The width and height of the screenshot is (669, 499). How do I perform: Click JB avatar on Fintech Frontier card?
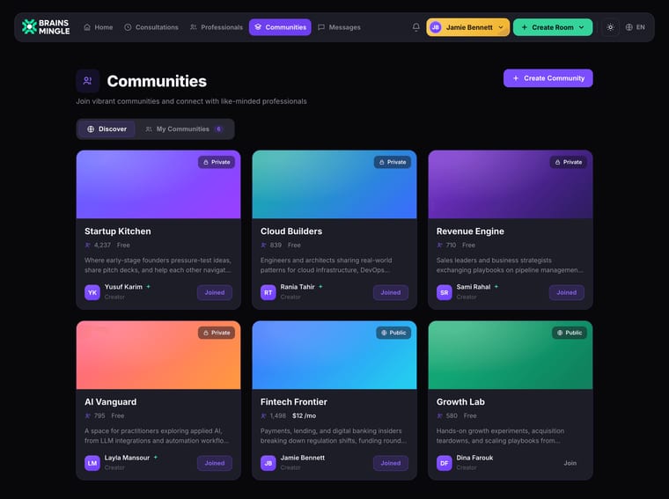coord(268,463)
